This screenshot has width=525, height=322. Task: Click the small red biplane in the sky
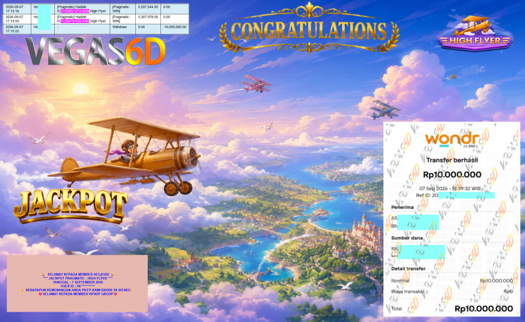pyautogui.click(x=257, y=84)
